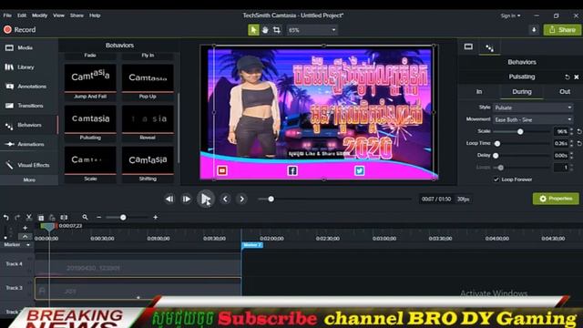Select the Jump And Fall behavior thumbnail
This screenshot has width=583, height=328.
tap(90, 77)
